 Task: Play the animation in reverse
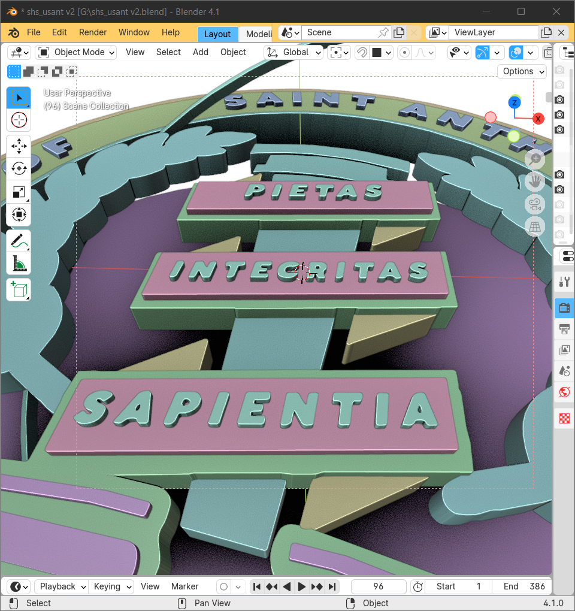(287, 586)
